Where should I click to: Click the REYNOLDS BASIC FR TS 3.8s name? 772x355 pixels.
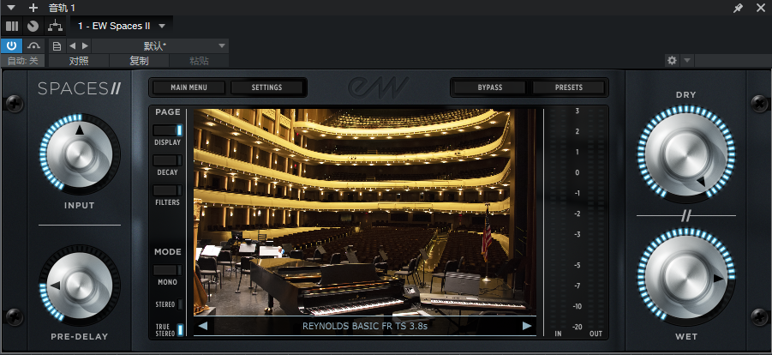(365, 326)
